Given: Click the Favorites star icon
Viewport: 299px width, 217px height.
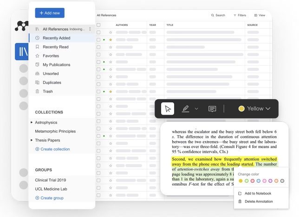Looking at the screenshot, I should click(37, 56).
